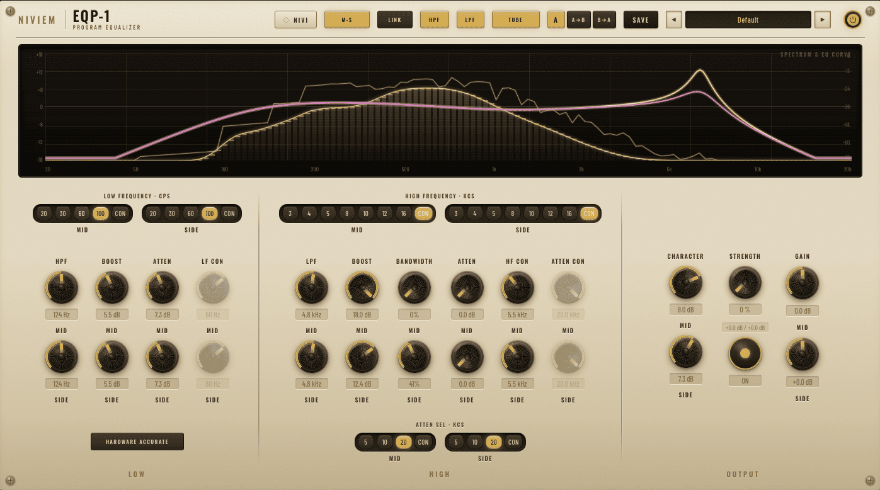Click the CHARACTER MID knob

pos(686,282)
